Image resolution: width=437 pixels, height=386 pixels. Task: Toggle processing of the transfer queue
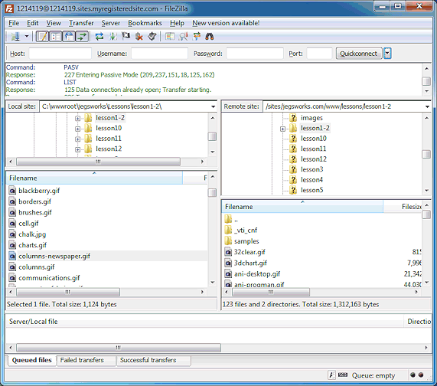point(113,36)
